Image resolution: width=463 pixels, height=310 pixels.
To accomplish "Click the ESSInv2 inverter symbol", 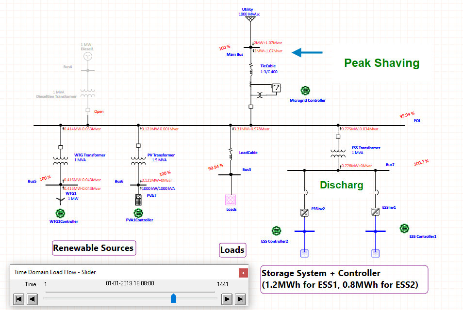I will click(x=304, y=212).
